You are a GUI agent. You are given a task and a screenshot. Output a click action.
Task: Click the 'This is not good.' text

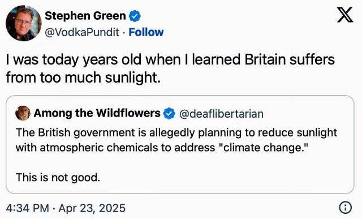[58, 178]
